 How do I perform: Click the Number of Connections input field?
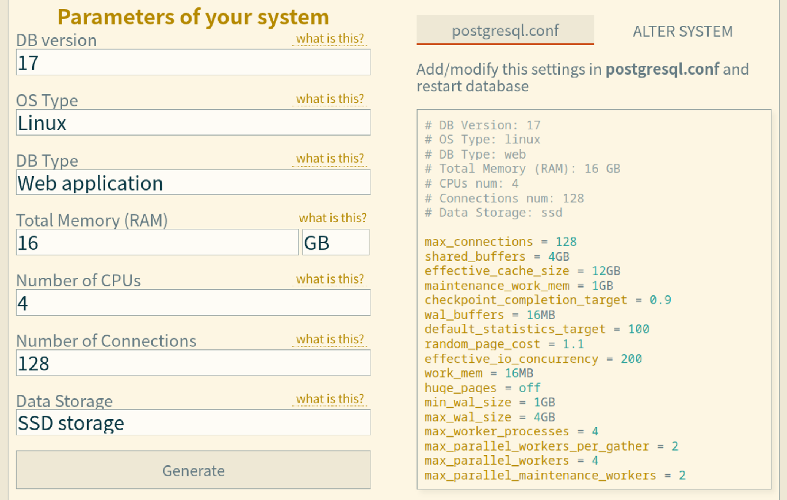pyautogui.click(x=193, y=363)
